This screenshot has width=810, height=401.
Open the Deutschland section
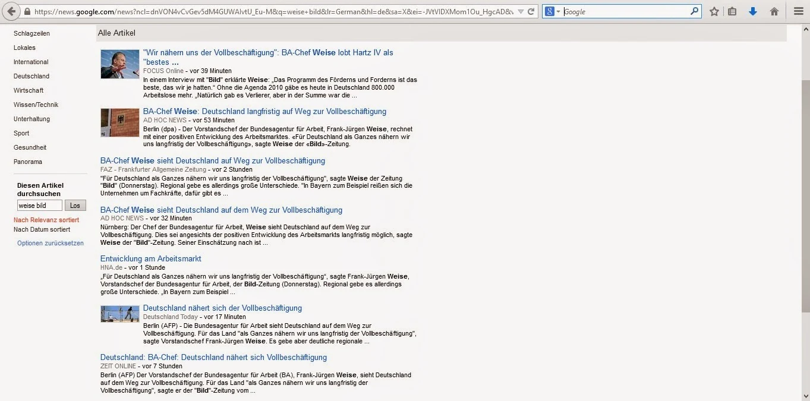coord(31,76)
